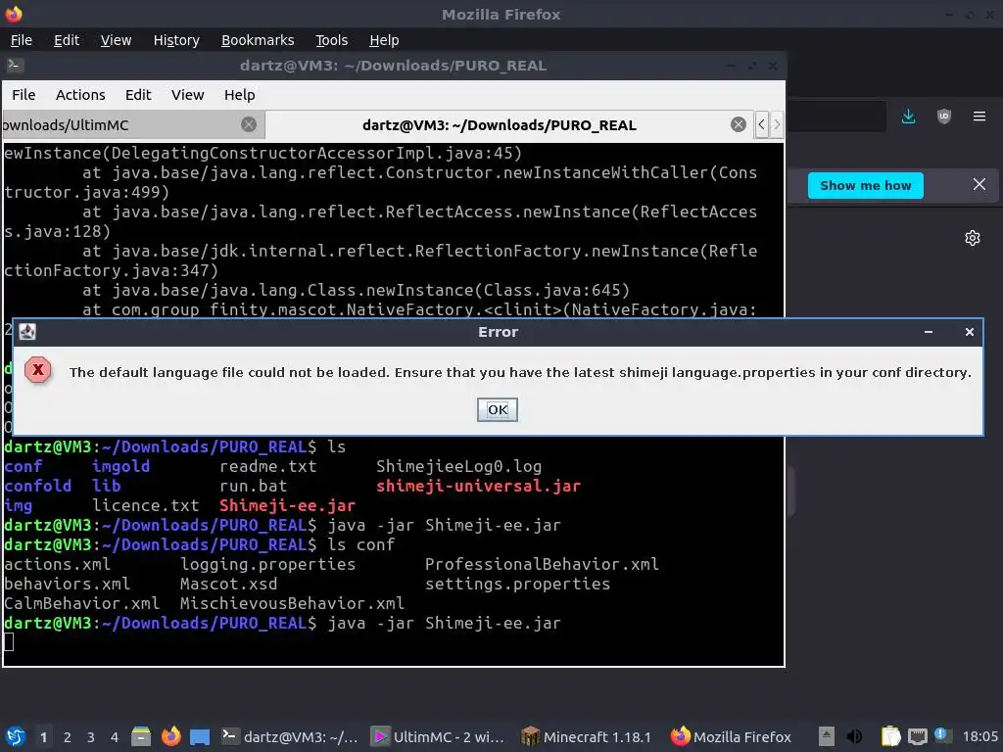Click removable media eject tray icon
This screenshot has height=752, width=1003.
(827, 736)
